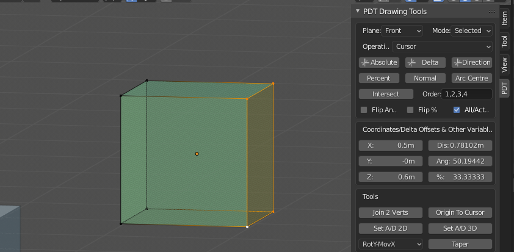Click the Order input field
The height and width of the screenshot is (252, 514).
pos(467,94)
